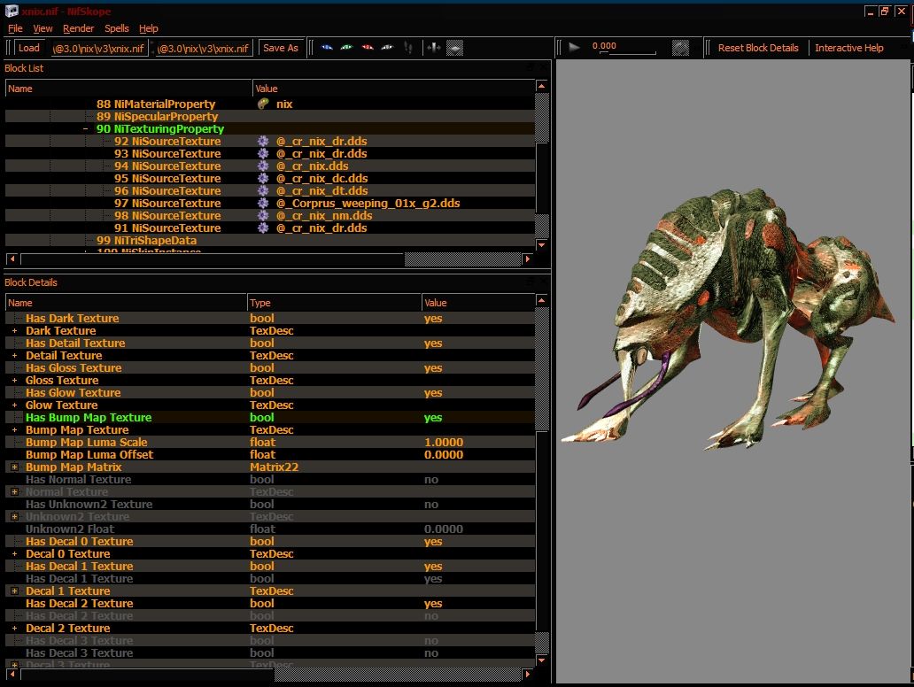The width and height of the screenshot is (914, 687).
Task: Select the 97 NiSourceTexture block
Action: point(167,204)
